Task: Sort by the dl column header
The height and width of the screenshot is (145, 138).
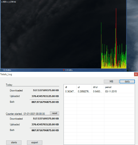Action: click(x=70, y=87)
